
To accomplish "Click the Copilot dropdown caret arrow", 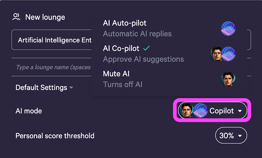I will point(240,111).
